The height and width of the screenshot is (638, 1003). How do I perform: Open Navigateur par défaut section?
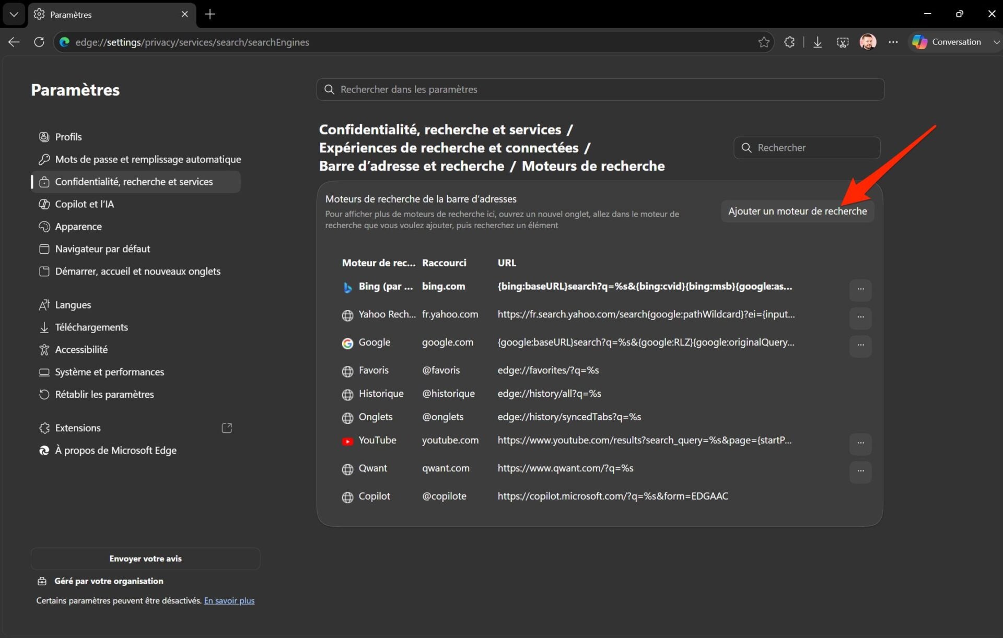coord(136,249)
